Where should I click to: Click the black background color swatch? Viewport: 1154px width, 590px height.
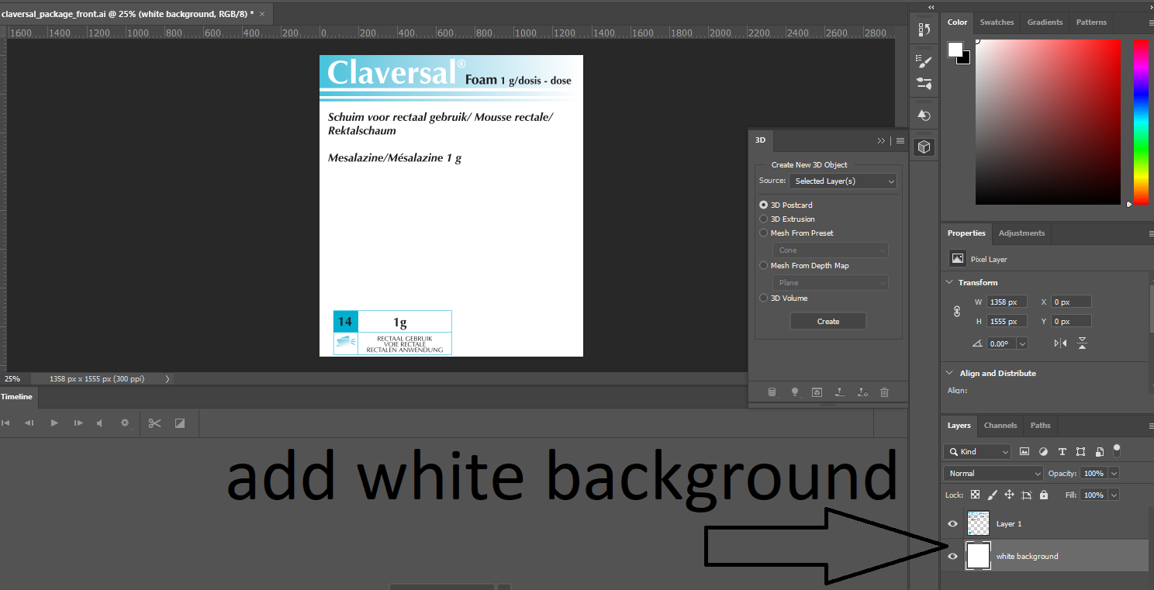pos(965,59)
